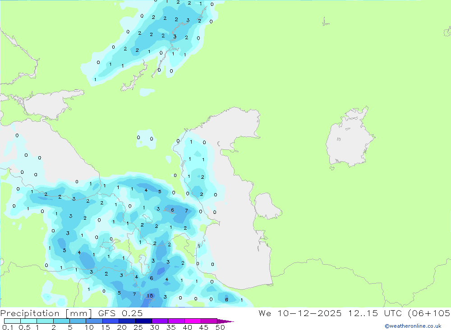Click the '50' legend scale label
Screen dimensions: 451x330
tap(220, 327)
